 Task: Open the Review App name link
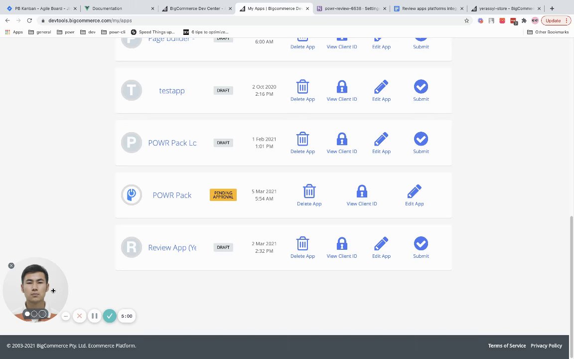click(x=172, y=248)
